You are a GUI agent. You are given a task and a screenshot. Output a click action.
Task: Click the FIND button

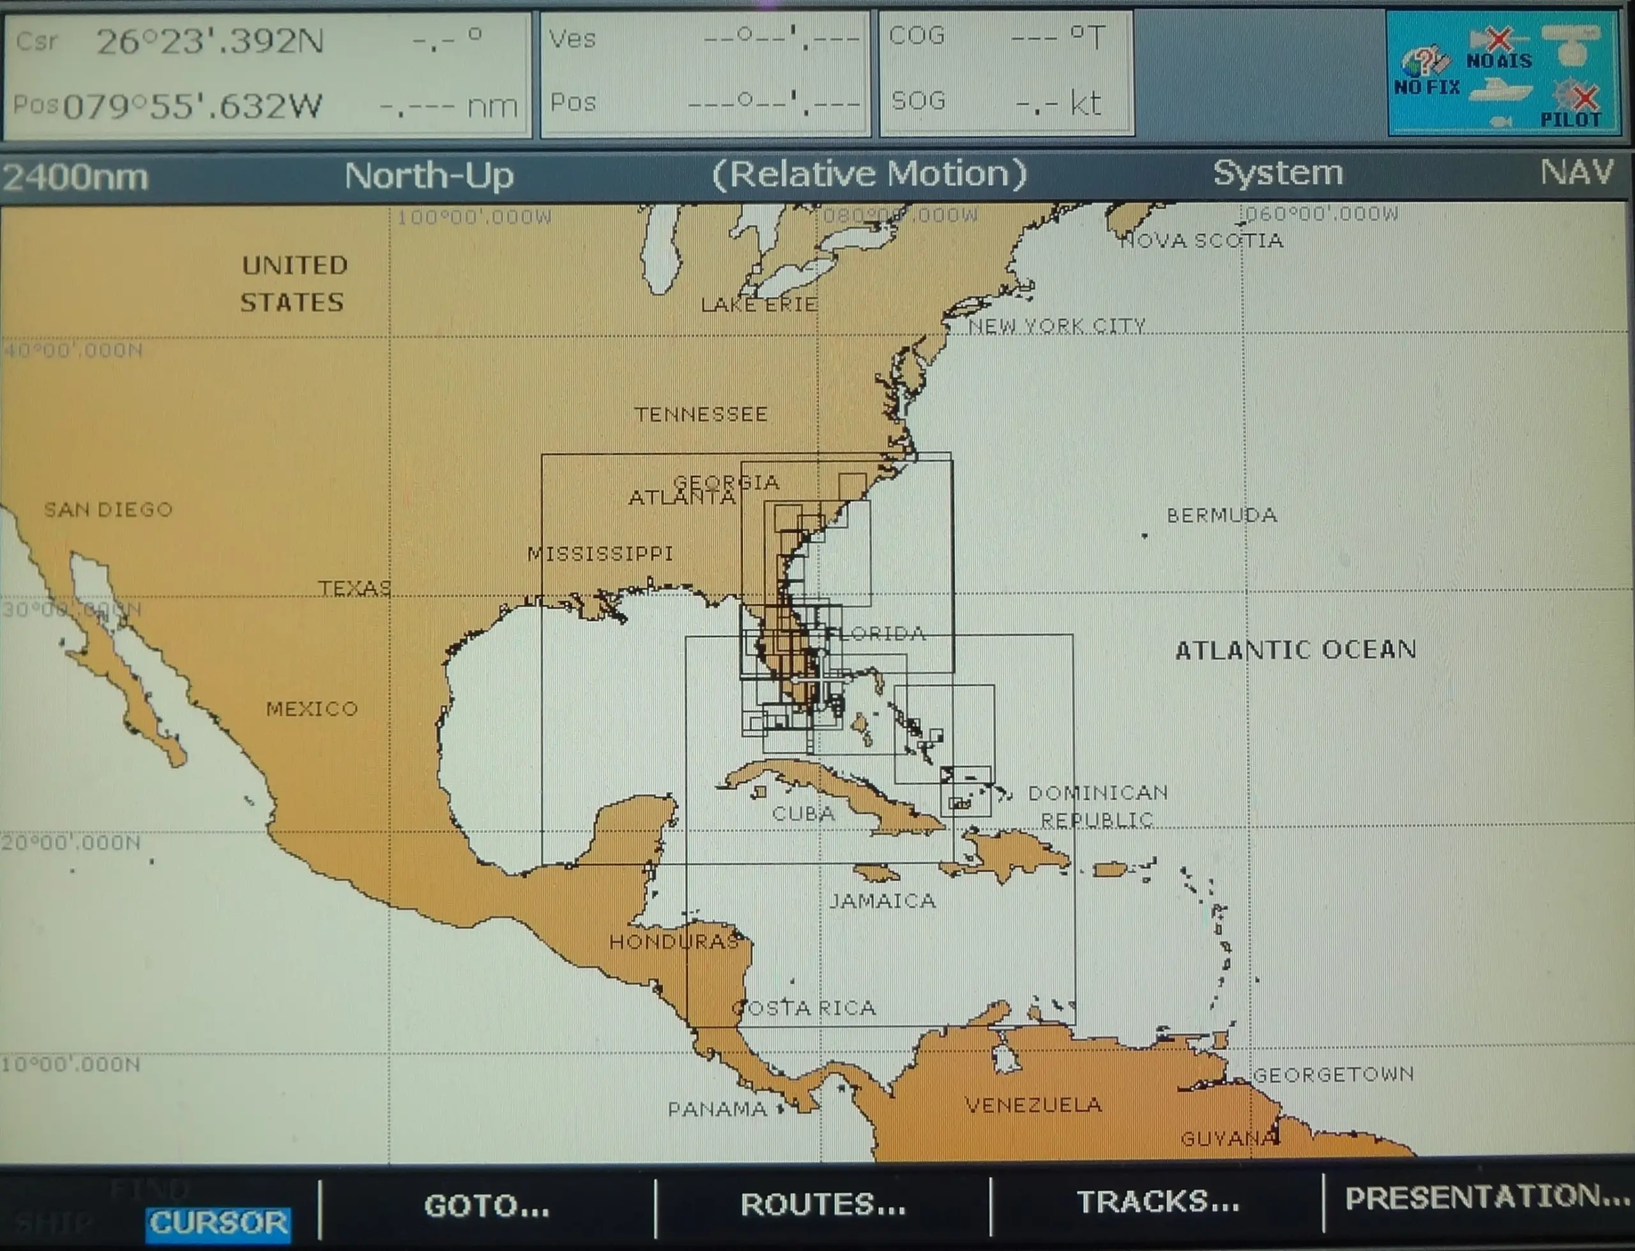click(x=152, y=1188)
